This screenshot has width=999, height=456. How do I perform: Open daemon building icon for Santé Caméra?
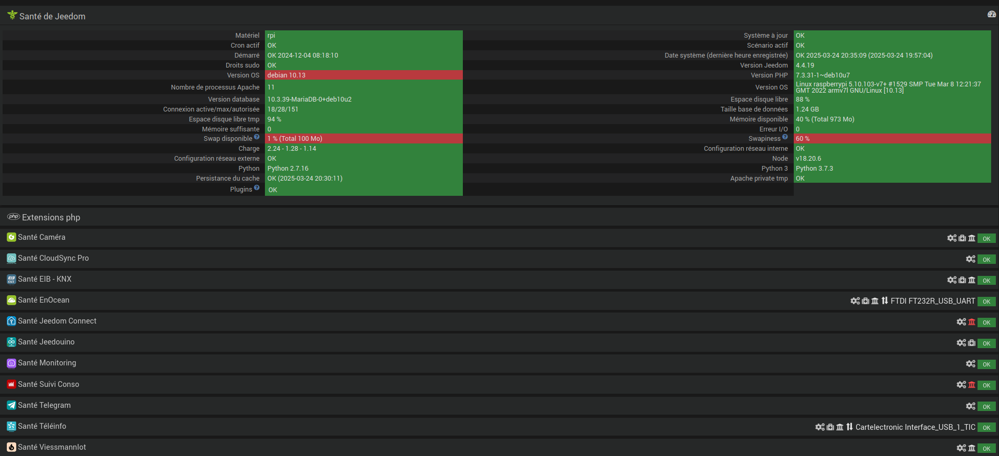coord(972,238)
